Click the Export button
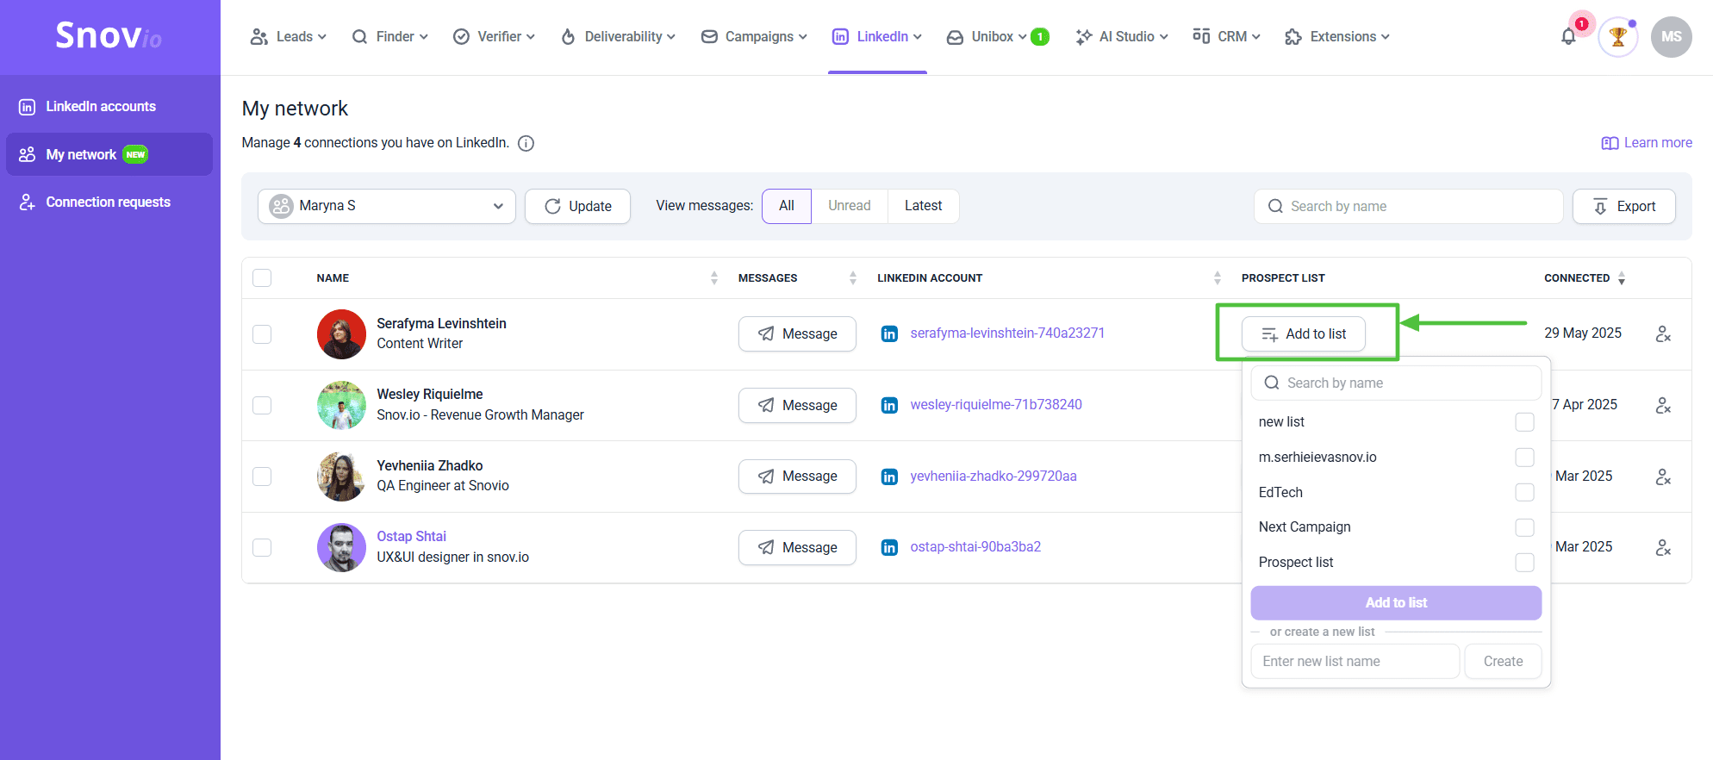The width and height of the screenshot is (1713, 760). 1623,206
